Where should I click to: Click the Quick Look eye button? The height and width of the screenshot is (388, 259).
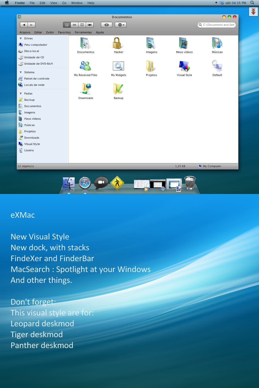click(x=106, y=25)
